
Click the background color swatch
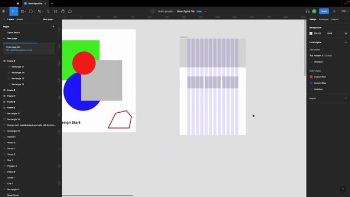(x=311, y=33)
